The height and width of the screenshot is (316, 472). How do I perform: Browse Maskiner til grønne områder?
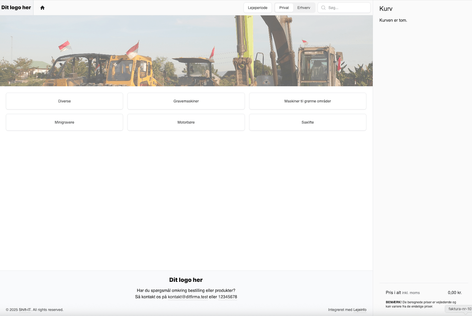[x=308, y=101]
